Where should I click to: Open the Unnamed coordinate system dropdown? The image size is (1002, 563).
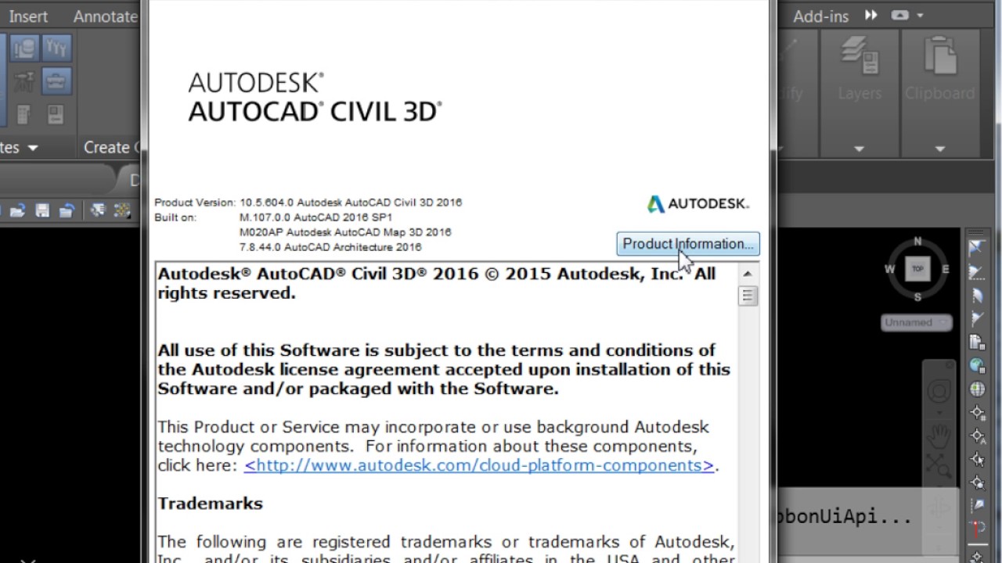point(916,322)
